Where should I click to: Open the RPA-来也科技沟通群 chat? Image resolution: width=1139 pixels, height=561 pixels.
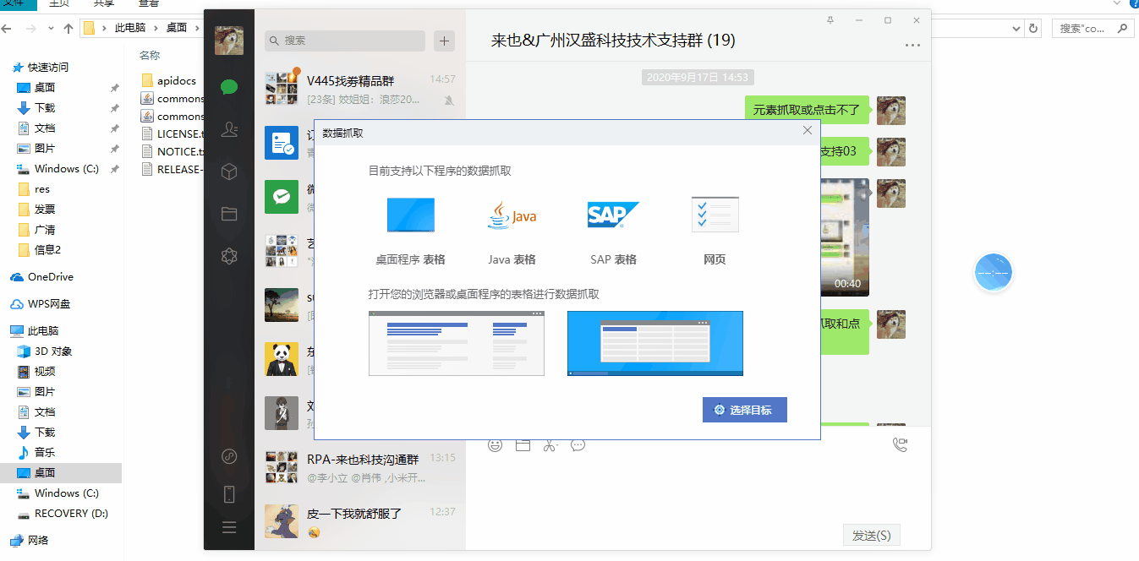coord(360,467)
